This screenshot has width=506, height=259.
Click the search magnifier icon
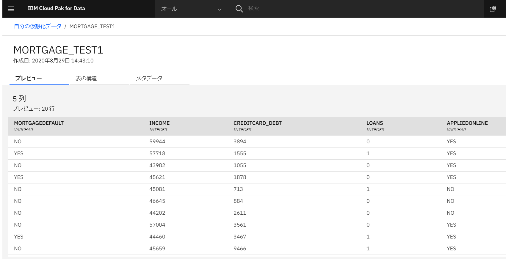[x=239, y=9]
